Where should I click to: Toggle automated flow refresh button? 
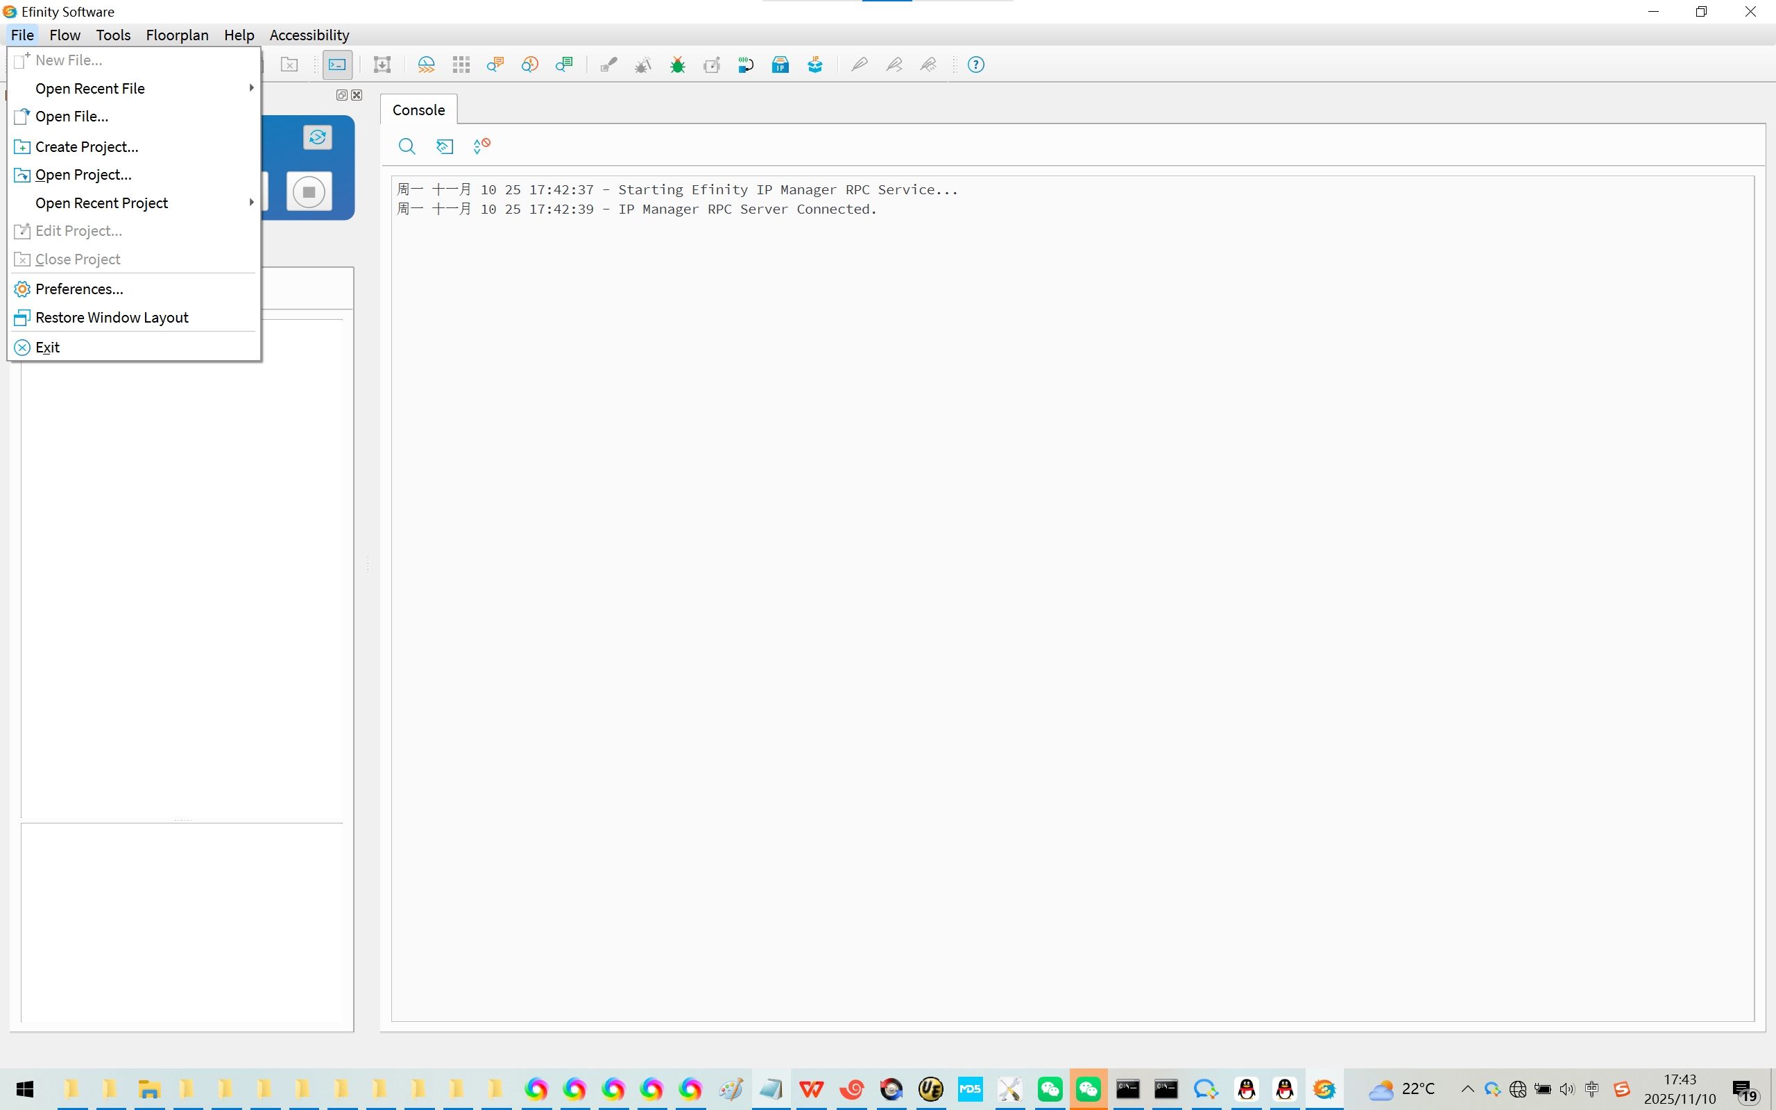click(317, 137)
